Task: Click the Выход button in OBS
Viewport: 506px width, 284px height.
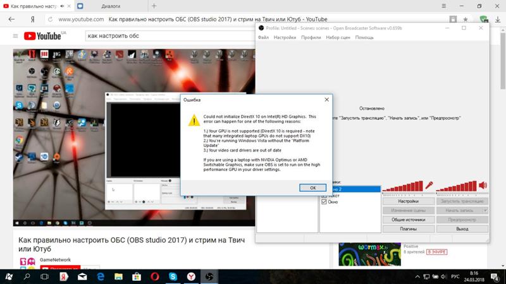Action: click(x=462, y=229)
